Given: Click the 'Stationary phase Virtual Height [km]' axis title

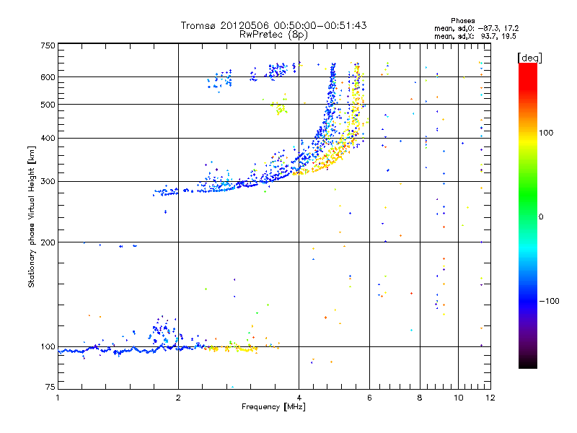Looking at the screenshot, I should click(x=32, y=216).
